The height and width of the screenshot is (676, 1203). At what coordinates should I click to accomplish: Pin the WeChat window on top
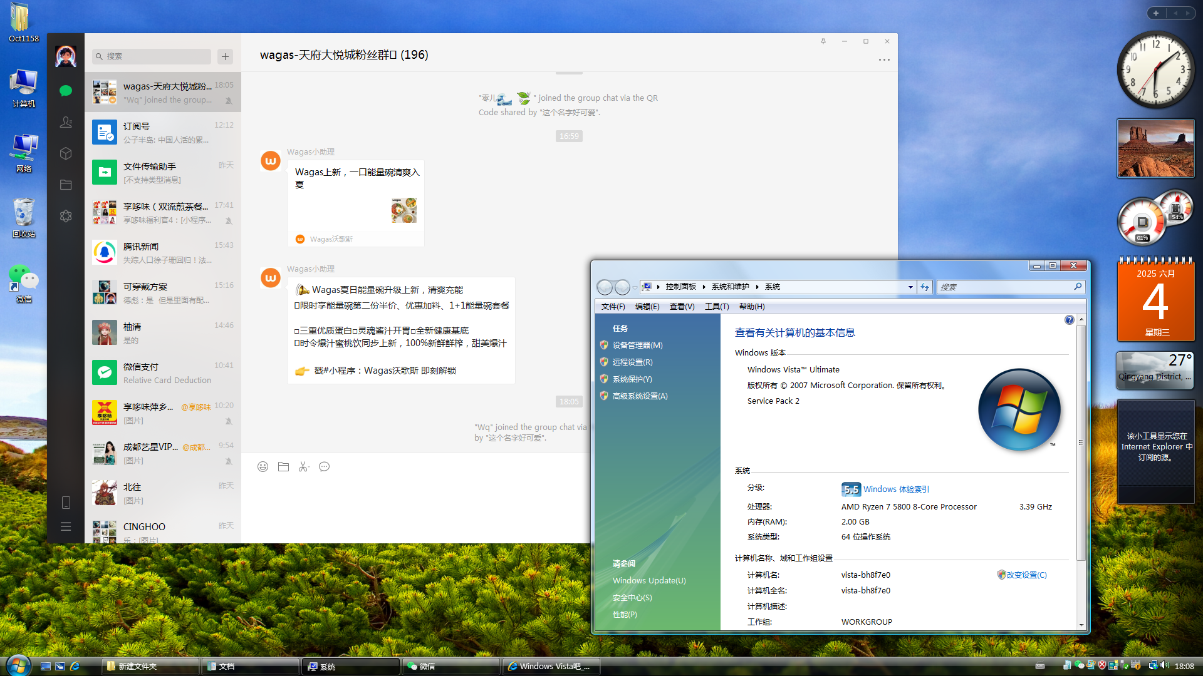pyautogui.click(x=823, y=41)
